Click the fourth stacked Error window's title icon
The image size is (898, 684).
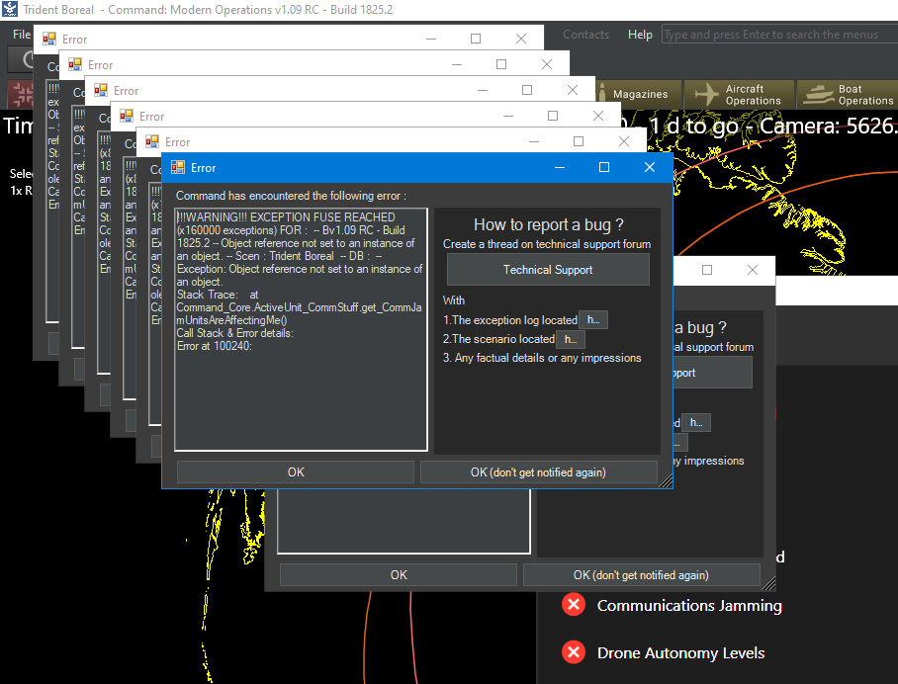click(x=127, y=116)
